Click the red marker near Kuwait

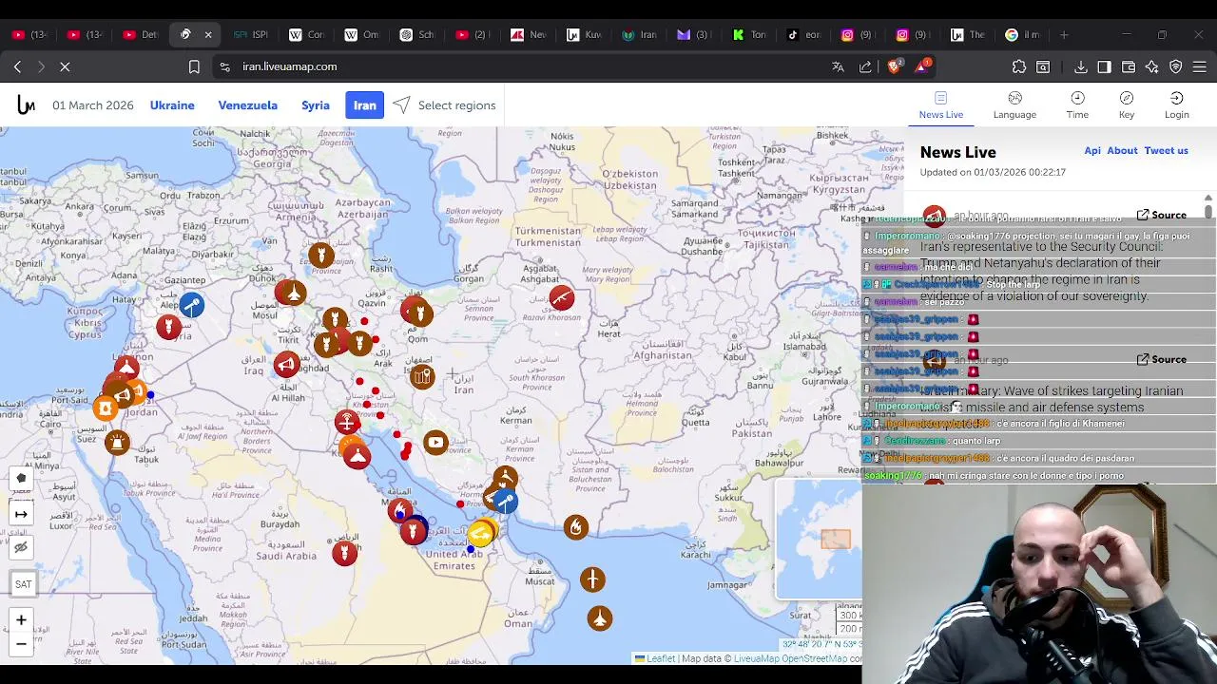click(x=357, y=457)
